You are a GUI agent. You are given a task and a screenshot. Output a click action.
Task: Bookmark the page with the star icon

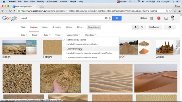[x=170, y=11]
